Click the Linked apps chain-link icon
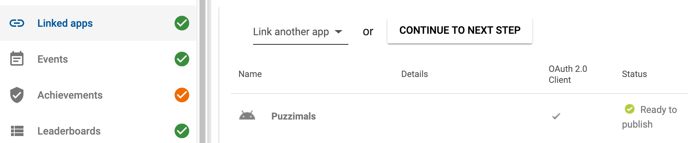 click(17, 23)
